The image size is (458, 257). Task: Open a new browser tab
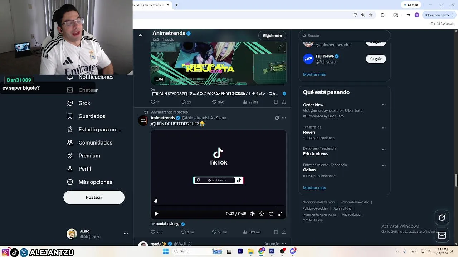click(x=176, y=5)
